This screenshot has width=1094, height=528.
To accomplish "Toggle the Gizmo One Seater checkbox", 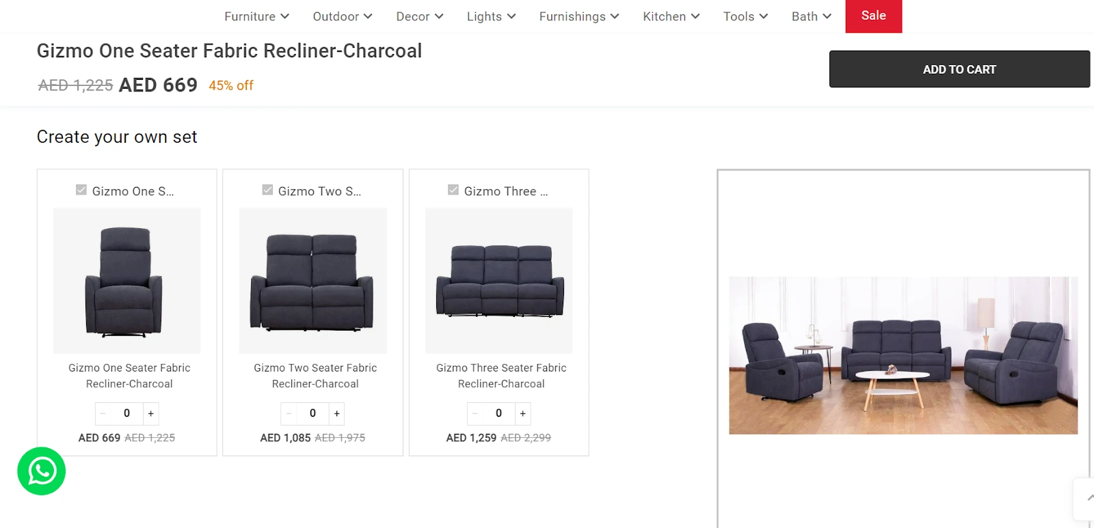I will [x=81, y=190].
